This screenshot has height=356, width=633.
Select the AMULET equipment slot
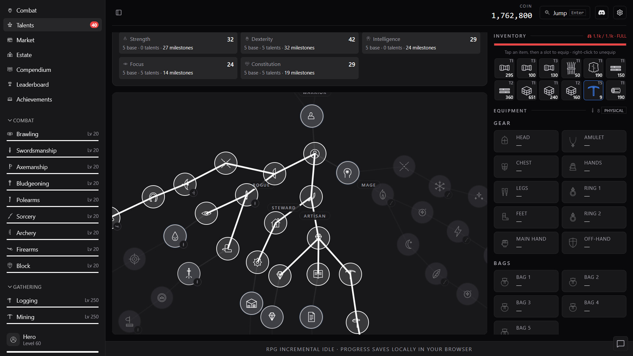pyautogui.click(x=594, y=141)
